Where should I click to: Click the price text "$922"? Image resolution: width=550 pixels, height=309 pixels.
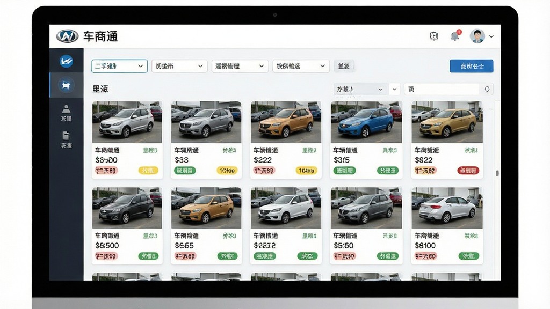tap(423, 160)
